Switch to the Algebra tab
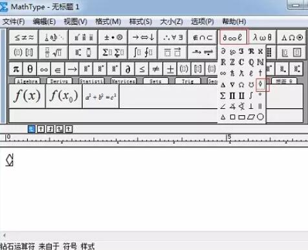This screenshot has width=308, height=250. 27,81
